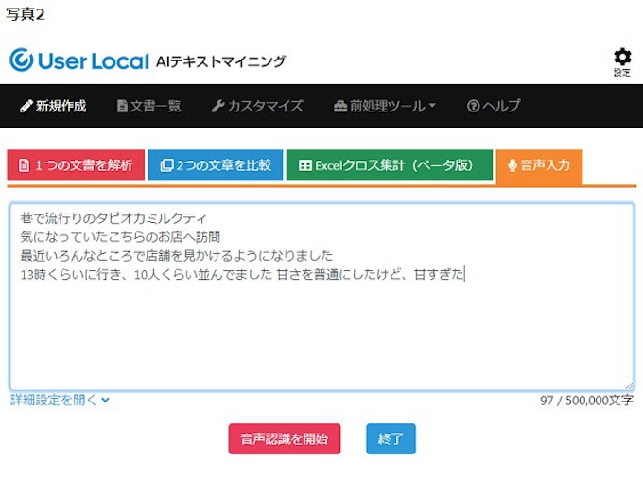Click the double-page icon in 2つの文章を比較 tab
This screenshot has height=479, width=643.
pyautogui.click(x=165, y=165)
